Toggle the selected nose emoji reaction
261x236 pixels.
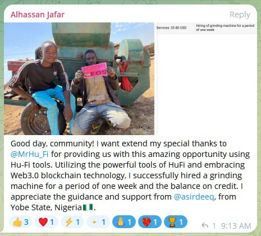click(124, 222)
